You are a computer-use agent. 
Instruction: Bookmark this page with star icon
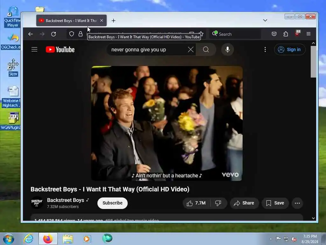201,33
